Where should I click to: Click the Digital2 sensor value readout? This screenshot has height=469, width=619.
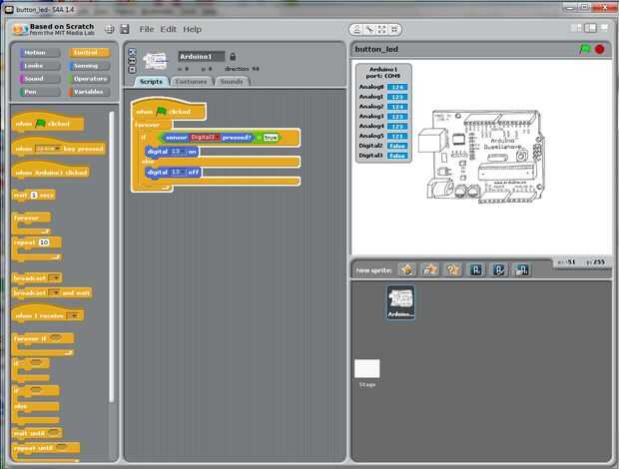397,146
